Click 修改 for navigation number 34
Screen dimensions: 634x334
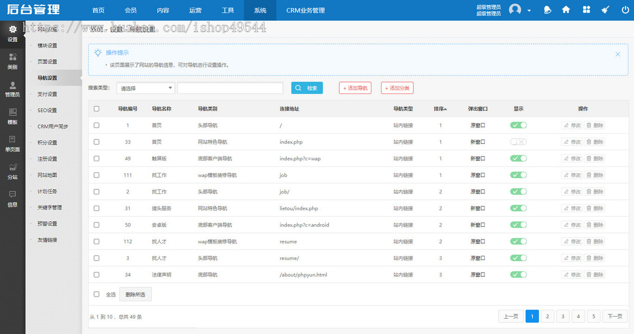click(572, 275)
